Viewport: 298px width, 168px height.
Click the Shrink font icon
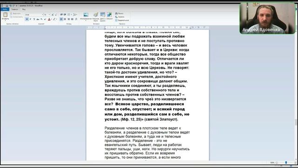pyautogui.click(x=56, y=14)
